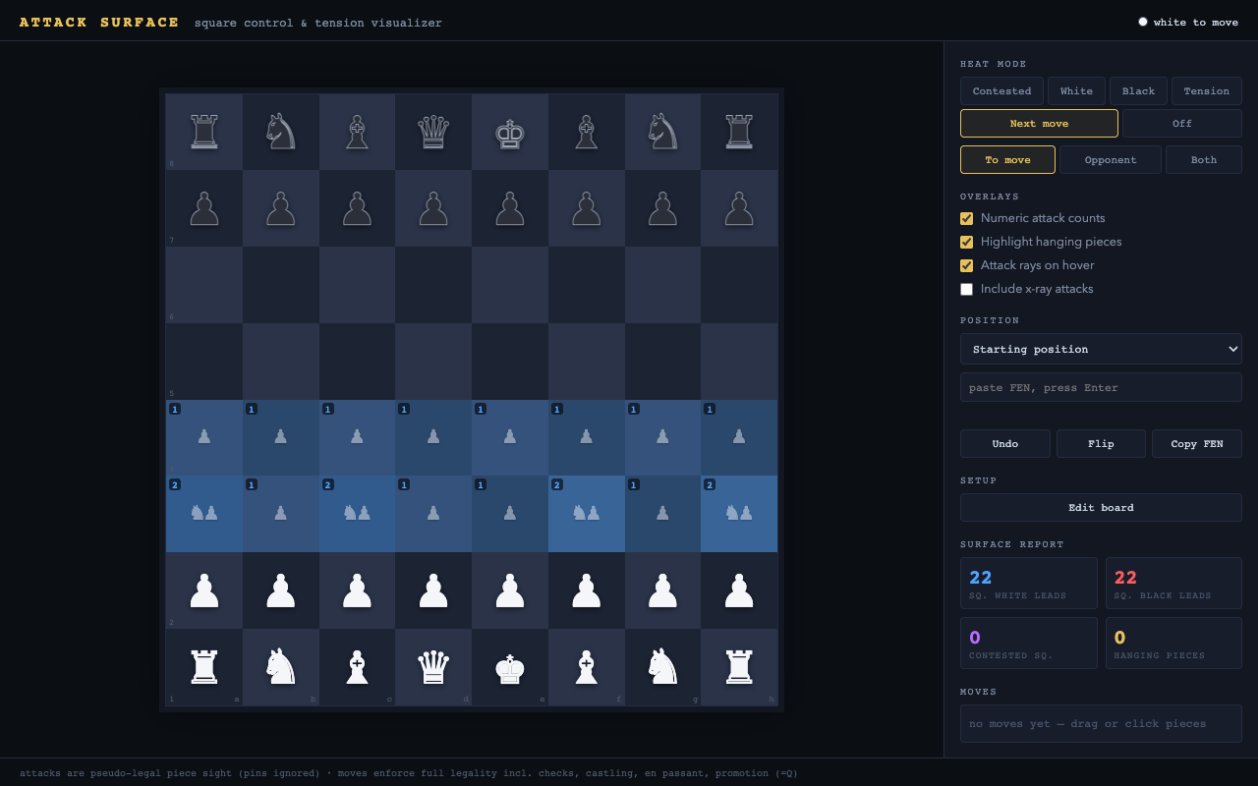This screenshot has height=786, width=1258.
Task: Switch heat mode to Tension
Action: point(1207,91)
